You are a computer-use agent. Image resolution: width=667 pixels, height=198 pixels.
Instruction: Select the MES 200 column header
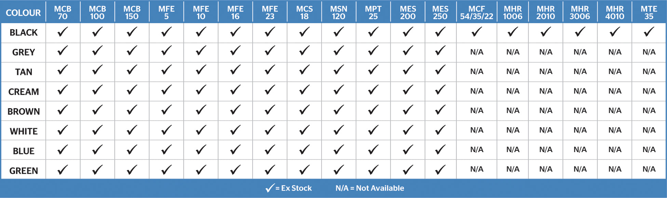pos(408,13)
